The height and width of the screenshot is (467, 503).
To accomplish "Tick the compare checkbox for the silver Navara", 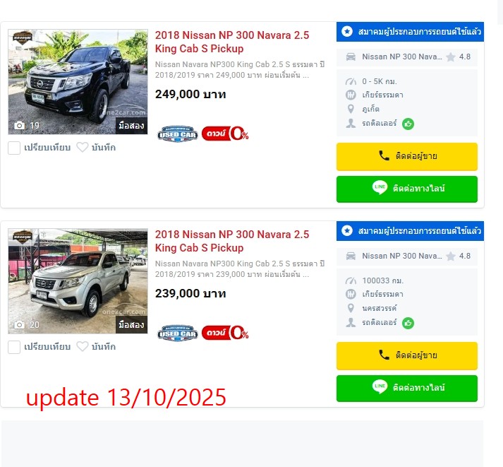I will tap(14, 347).
